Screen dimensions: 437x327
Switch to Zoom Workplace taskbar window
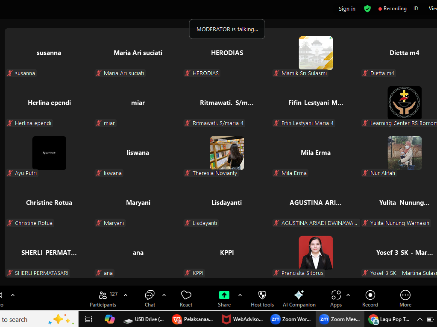pyautogui.click(x=291, y=319)
